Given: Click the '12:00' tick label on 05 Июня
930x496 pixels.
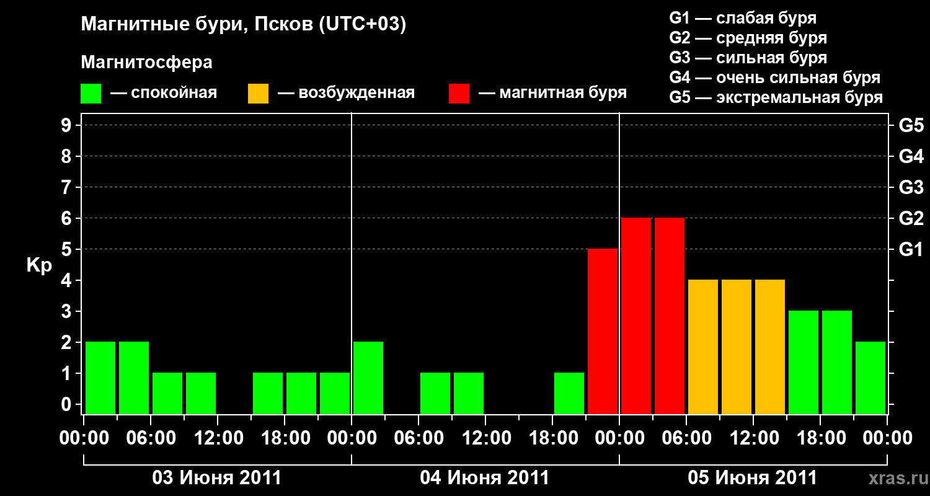Looking at the screenshot, I should click(x=753, y=438).
